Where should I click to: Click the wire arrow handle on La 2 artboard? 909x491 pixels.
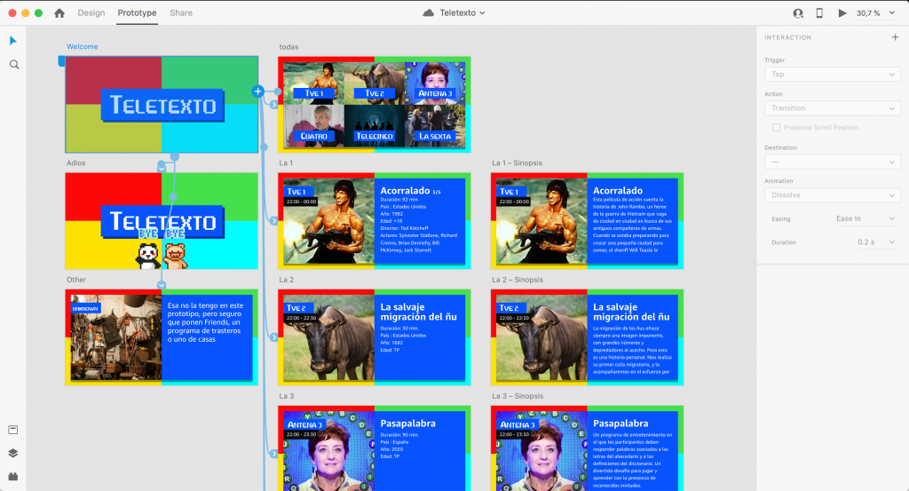(273, 337)
